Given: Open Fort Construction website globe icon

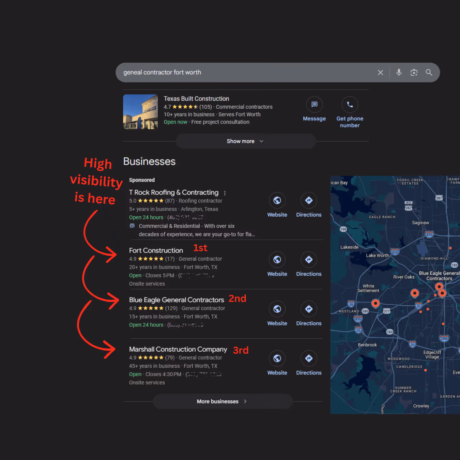Looking at the screenshot, I should (x=277, y=260).
